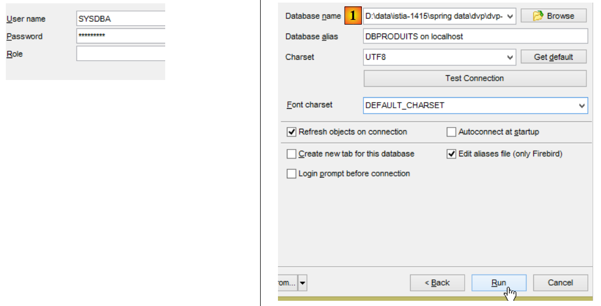
Task: Expand the Database name dropdown arrow
Action: (x=511, y=16)
